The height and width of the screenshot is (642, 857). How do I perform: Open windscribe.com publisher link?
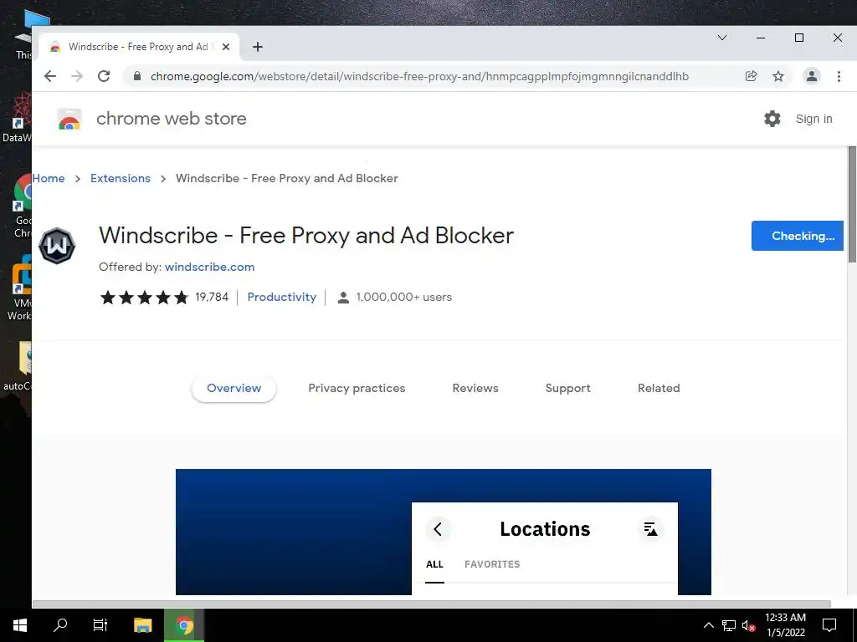[x=210, y=267]
